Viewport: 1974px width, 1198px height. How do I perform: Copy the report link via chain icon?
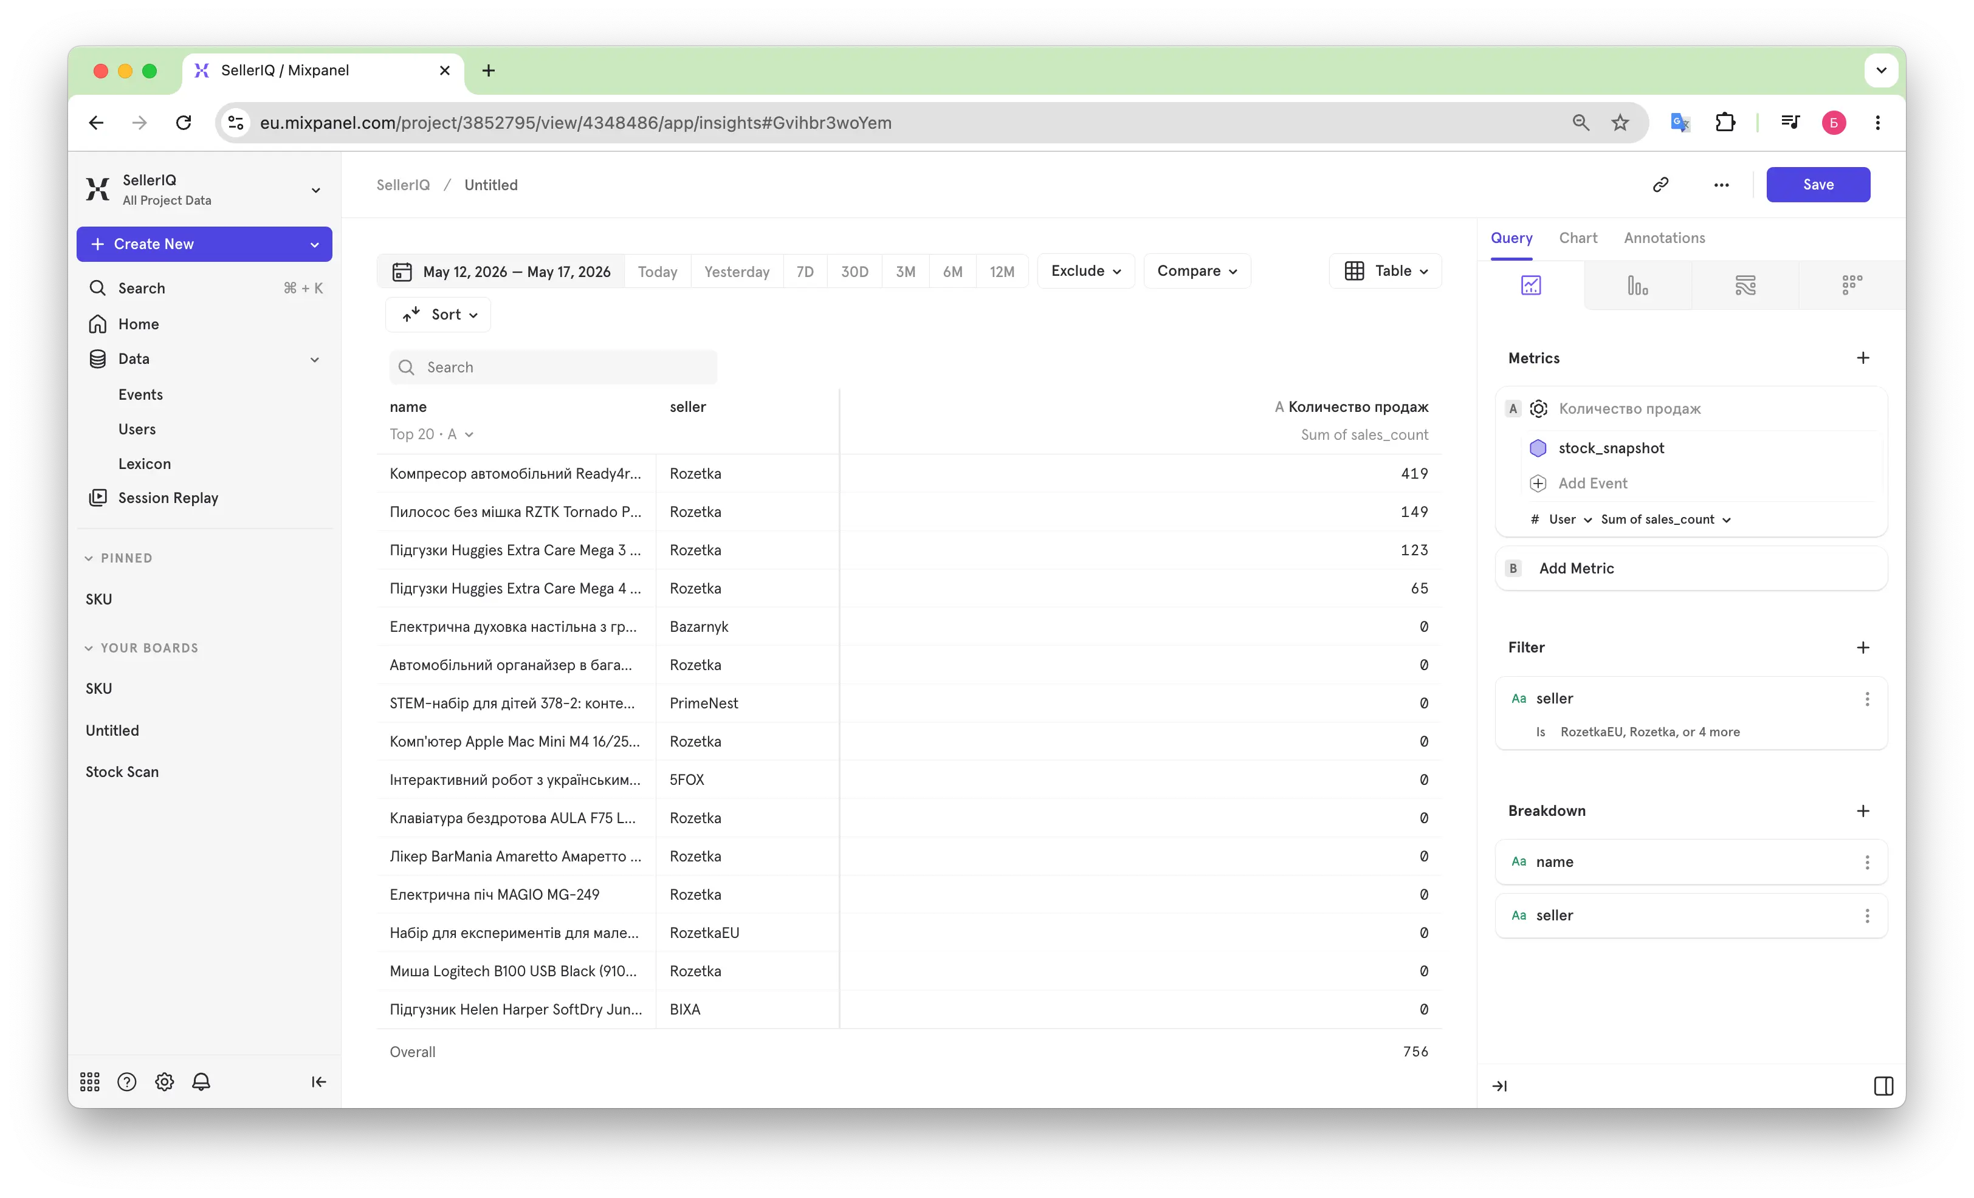(1661, 185)
